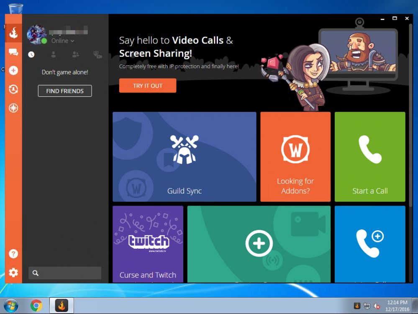Click the user profile avatar
This screenshot has height=314, width=418.
click(x=36, y=34)
